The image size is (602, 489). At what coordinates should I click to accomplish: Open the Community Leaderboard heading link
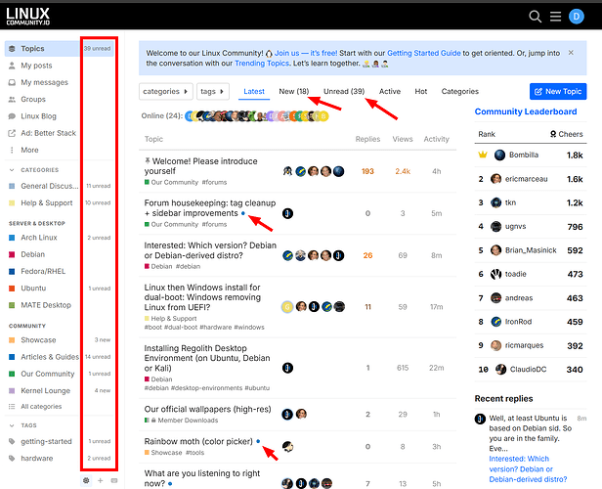(526, 111)
